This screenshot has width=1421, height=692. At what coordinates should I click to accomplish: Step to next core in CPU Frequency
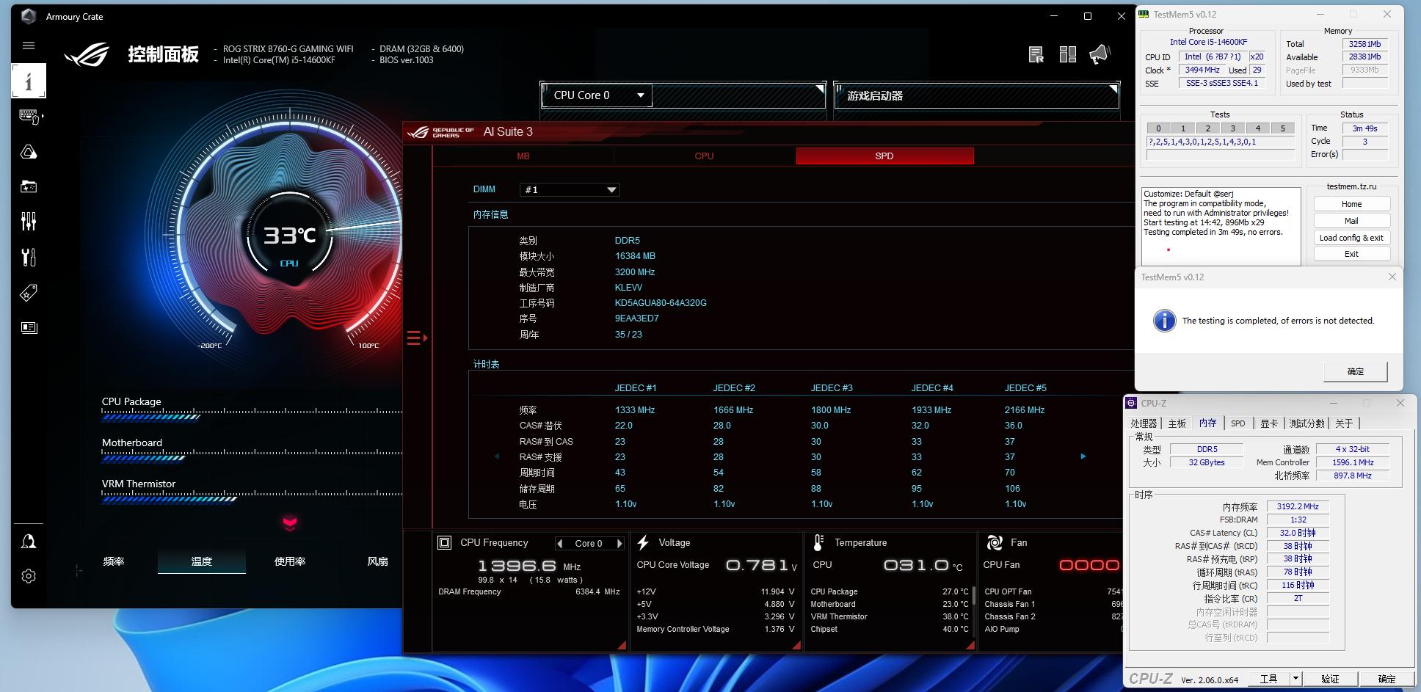tap(619, 544)
